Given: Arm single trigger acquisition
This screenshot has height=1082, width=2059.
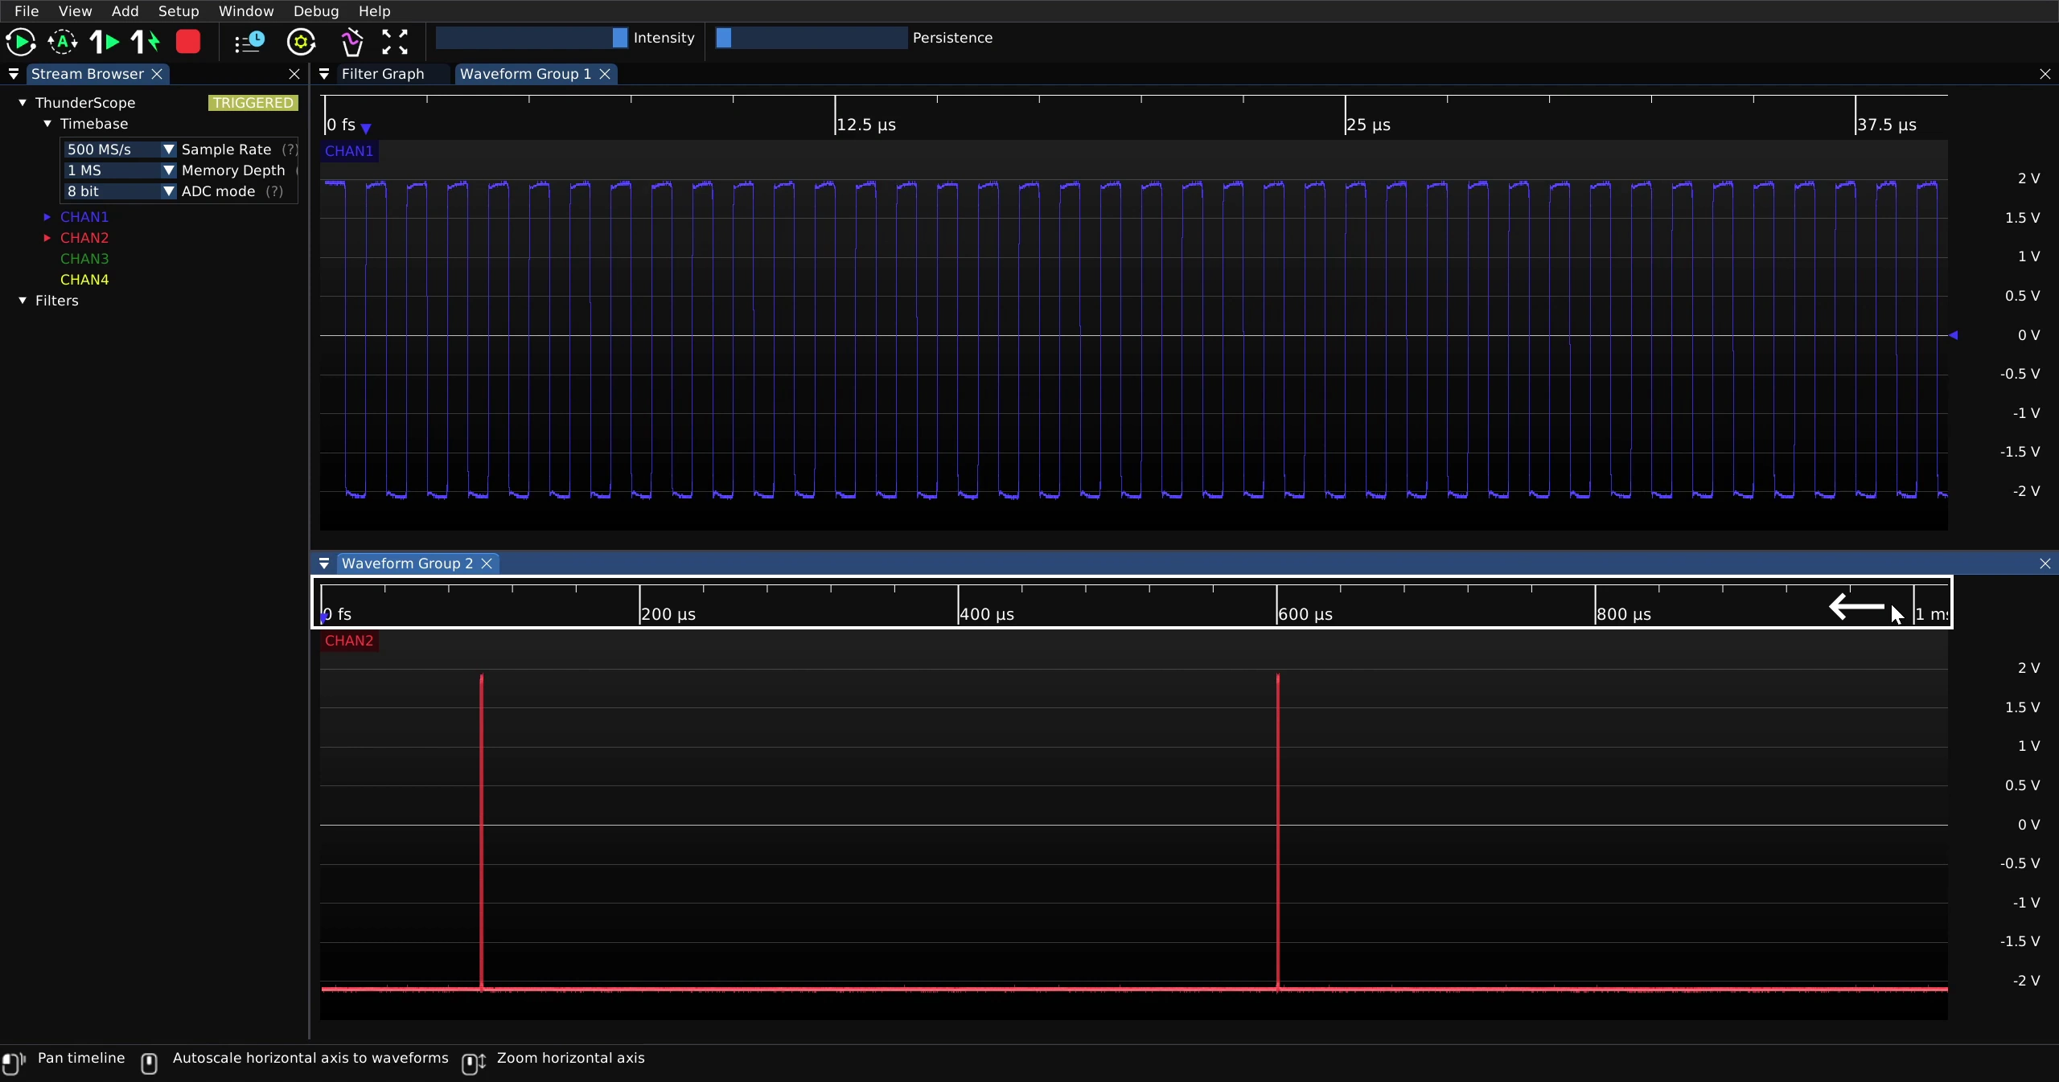Looking at the screenshot, I should [x=105, y=42].
